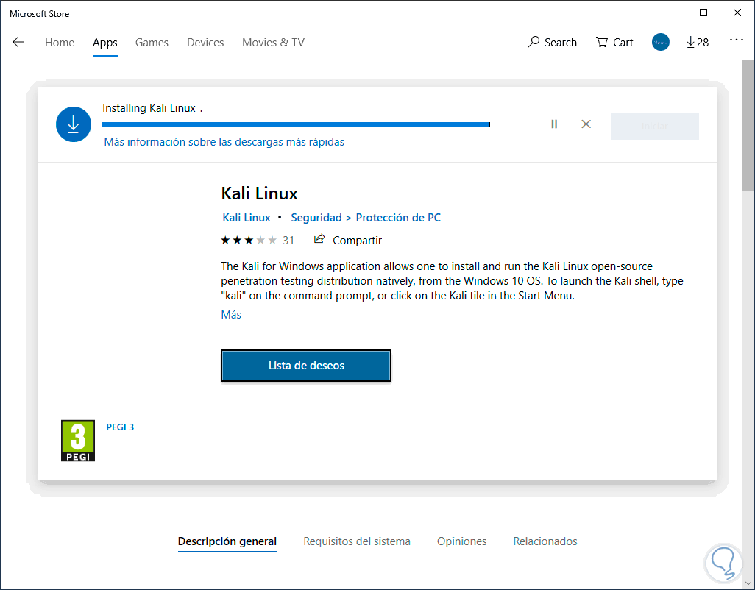Open the downloads queue showing 28
This screenshot has width=755, height=590.
click(697, 42)
